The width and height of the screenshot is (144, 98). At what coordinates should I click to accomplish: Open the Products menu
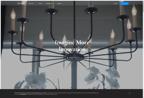31,4
